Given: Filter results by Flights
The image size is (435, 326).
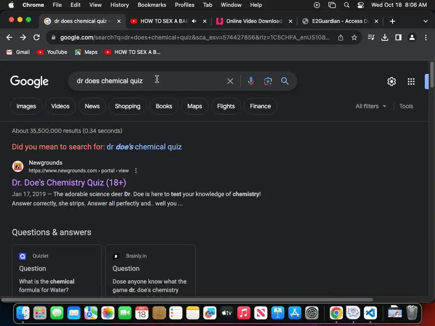Looking at the screenshot, I should point(226,106).
